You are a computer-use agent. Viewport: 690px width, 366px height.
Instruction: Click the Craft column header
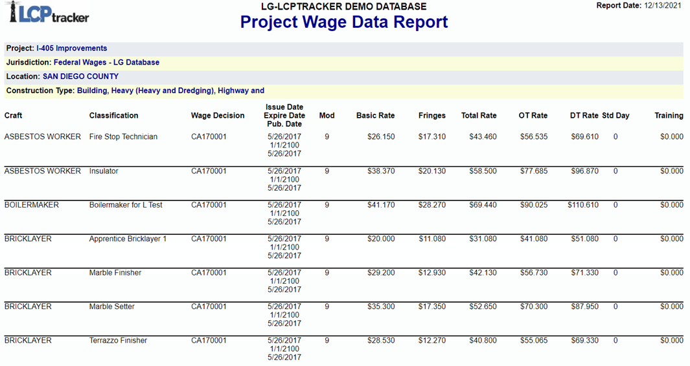coord(13,116)
